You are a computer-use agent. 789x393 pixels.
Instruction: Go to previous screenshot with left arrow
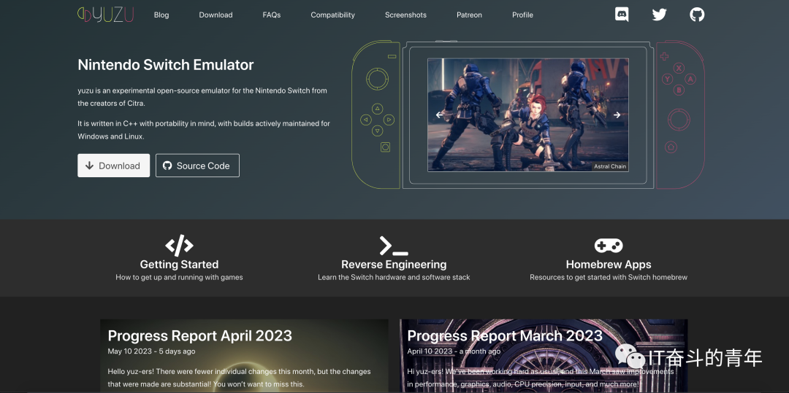pyautogui.click(x=439, y=115)
